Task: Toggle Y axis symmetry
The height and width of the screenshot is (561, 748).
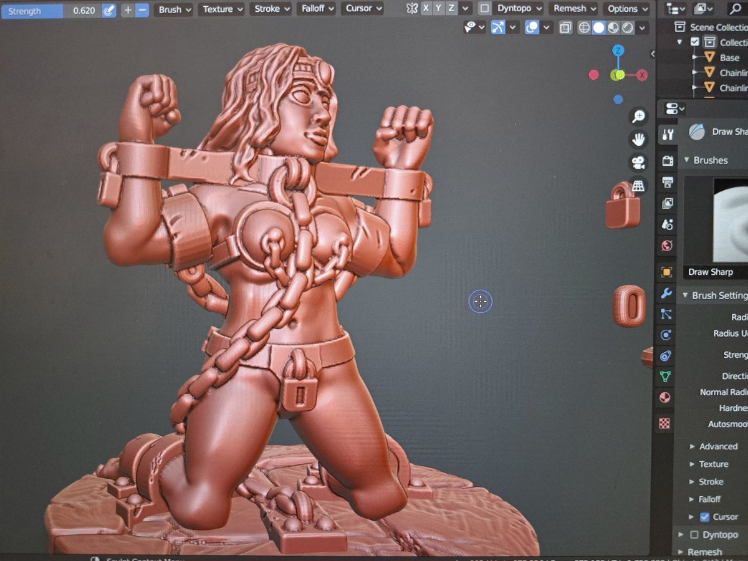Action: tap(438, 9)
